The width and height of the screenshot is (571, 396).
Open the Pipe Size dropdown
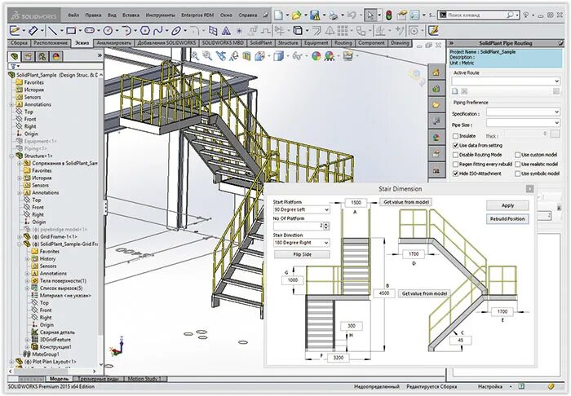pyautogui.click(x=524, y=122)
